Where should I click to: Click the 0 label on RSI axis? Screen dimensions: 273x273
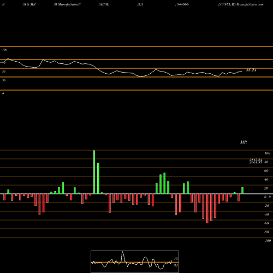tap(3, 93)
